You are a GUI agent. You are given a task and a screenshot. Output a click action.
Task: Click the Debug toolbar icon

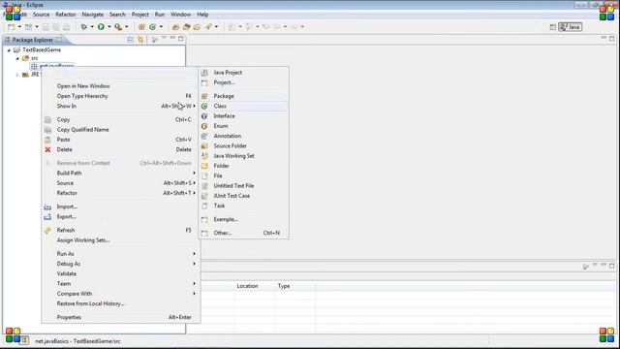pyautogui.click(x=84, y=27)
